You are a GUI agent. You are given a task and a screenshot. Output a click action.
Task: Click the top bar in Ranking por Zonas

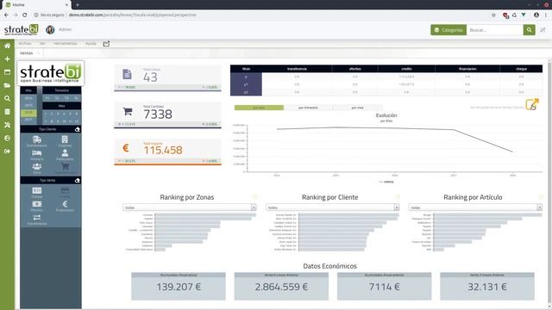[205, 214]
